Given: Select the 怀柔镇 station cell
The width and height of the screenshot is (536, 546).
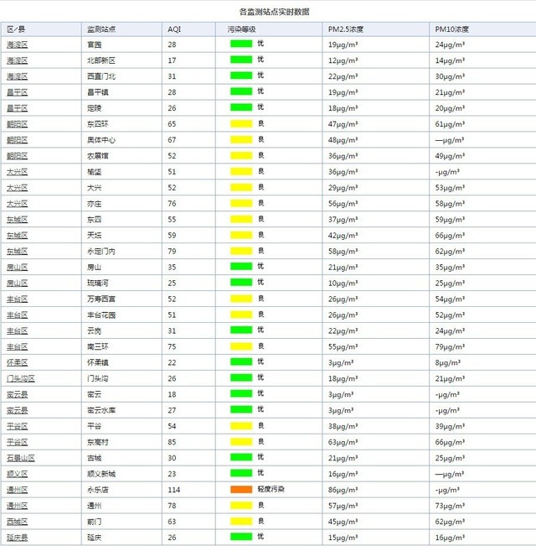Looking at the screenshot, I should (x=98, y=362).
